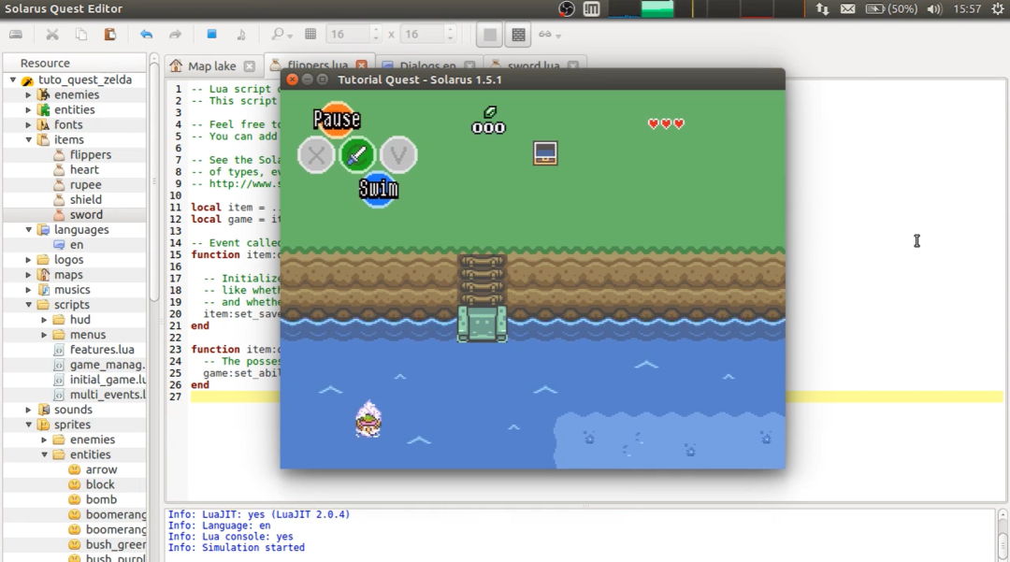
Task: Open the zoom magnifier dropdown
Action: click(x=281, y=34)
